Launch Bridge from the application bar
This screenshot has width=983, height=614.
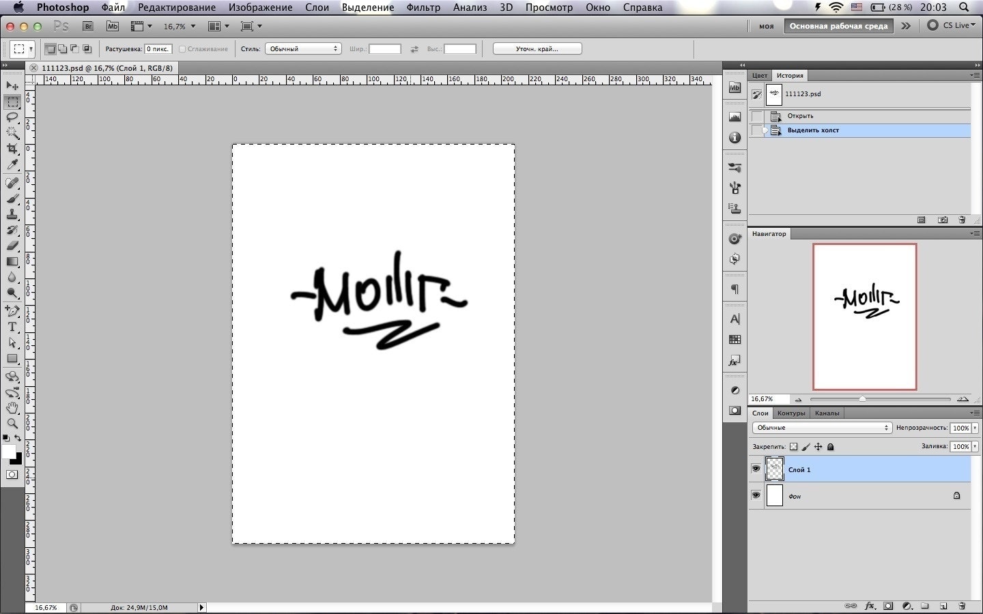click(x=88, y=27)
